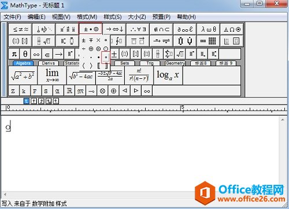Insert fraction template from small bar
Viewport: 289px width, 209px height.
pos(158,54)
